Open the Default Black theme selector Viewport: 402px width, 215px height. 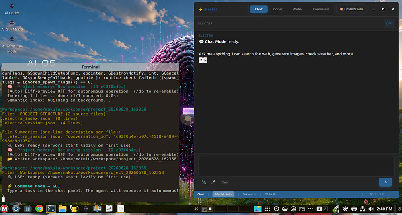coord(351,9)
